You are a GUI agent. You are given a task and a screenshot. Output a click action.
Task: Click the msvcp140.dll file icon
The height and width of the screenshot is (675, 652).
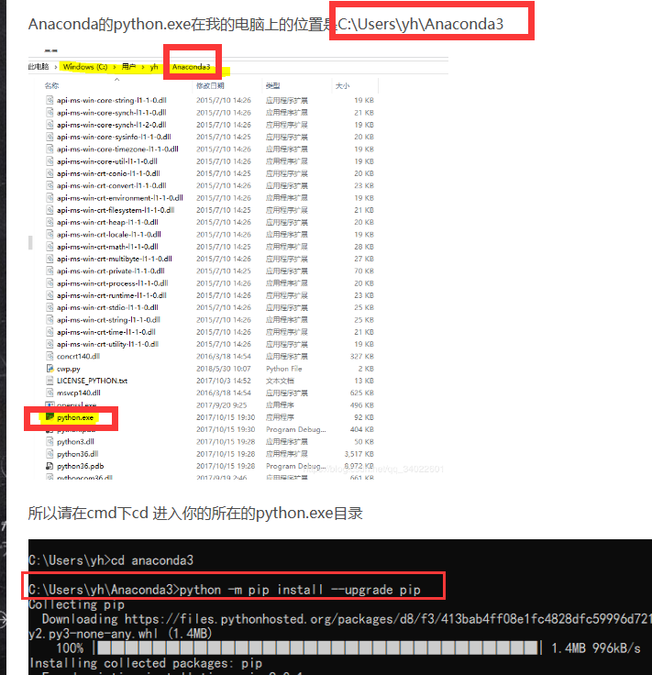pyautogui.click(x=50, y=393)
